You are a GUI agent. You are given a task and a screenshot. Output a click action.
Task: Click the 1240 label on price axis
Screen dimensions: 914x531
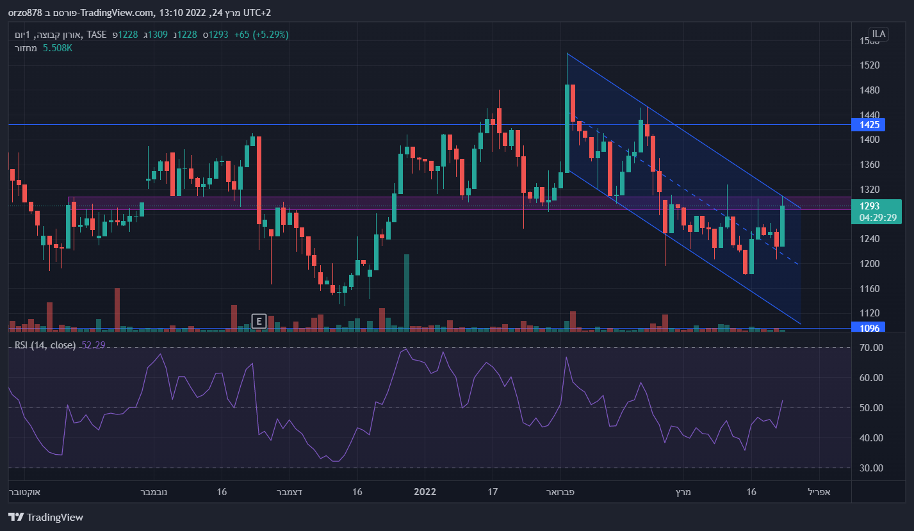[869, 238]
